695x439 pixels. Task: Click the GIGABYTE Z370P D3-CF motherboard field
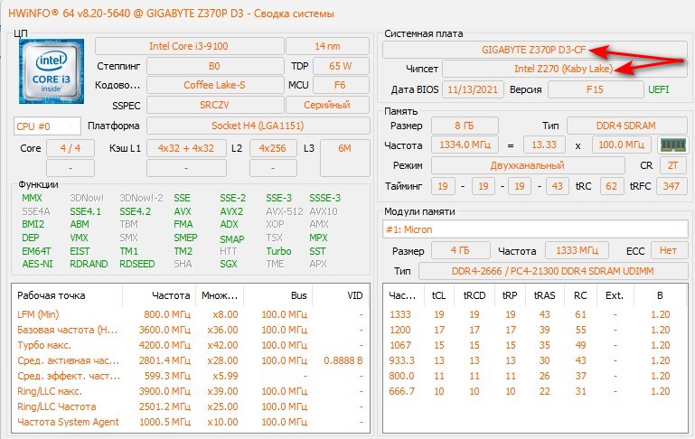(x=534, y=50)
